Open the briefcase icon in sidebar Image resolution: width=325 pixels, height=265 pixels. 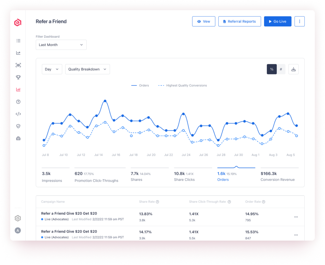coord(18,139)
